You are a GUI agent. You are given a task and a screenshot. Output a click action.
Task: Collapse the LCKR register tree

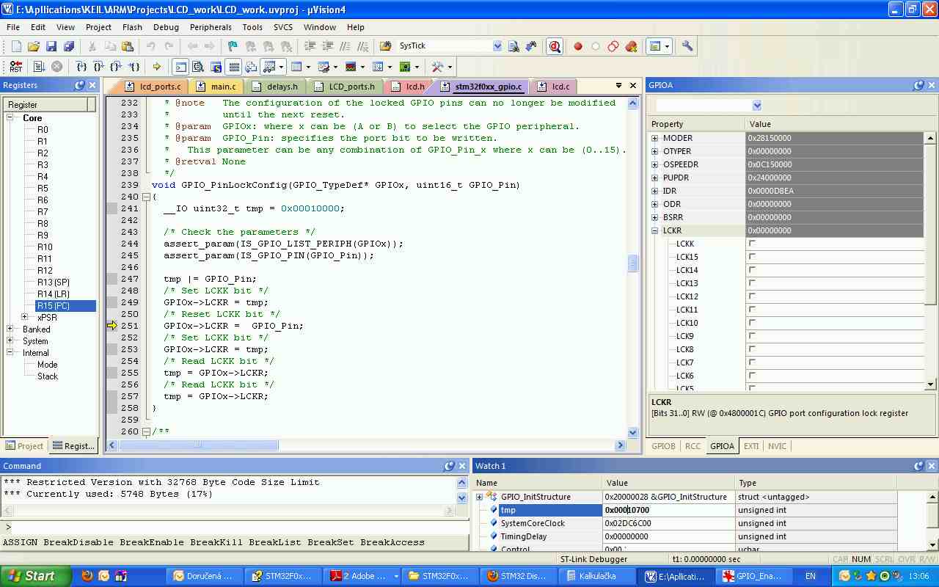pyautogui.click(x=655, y=230)
